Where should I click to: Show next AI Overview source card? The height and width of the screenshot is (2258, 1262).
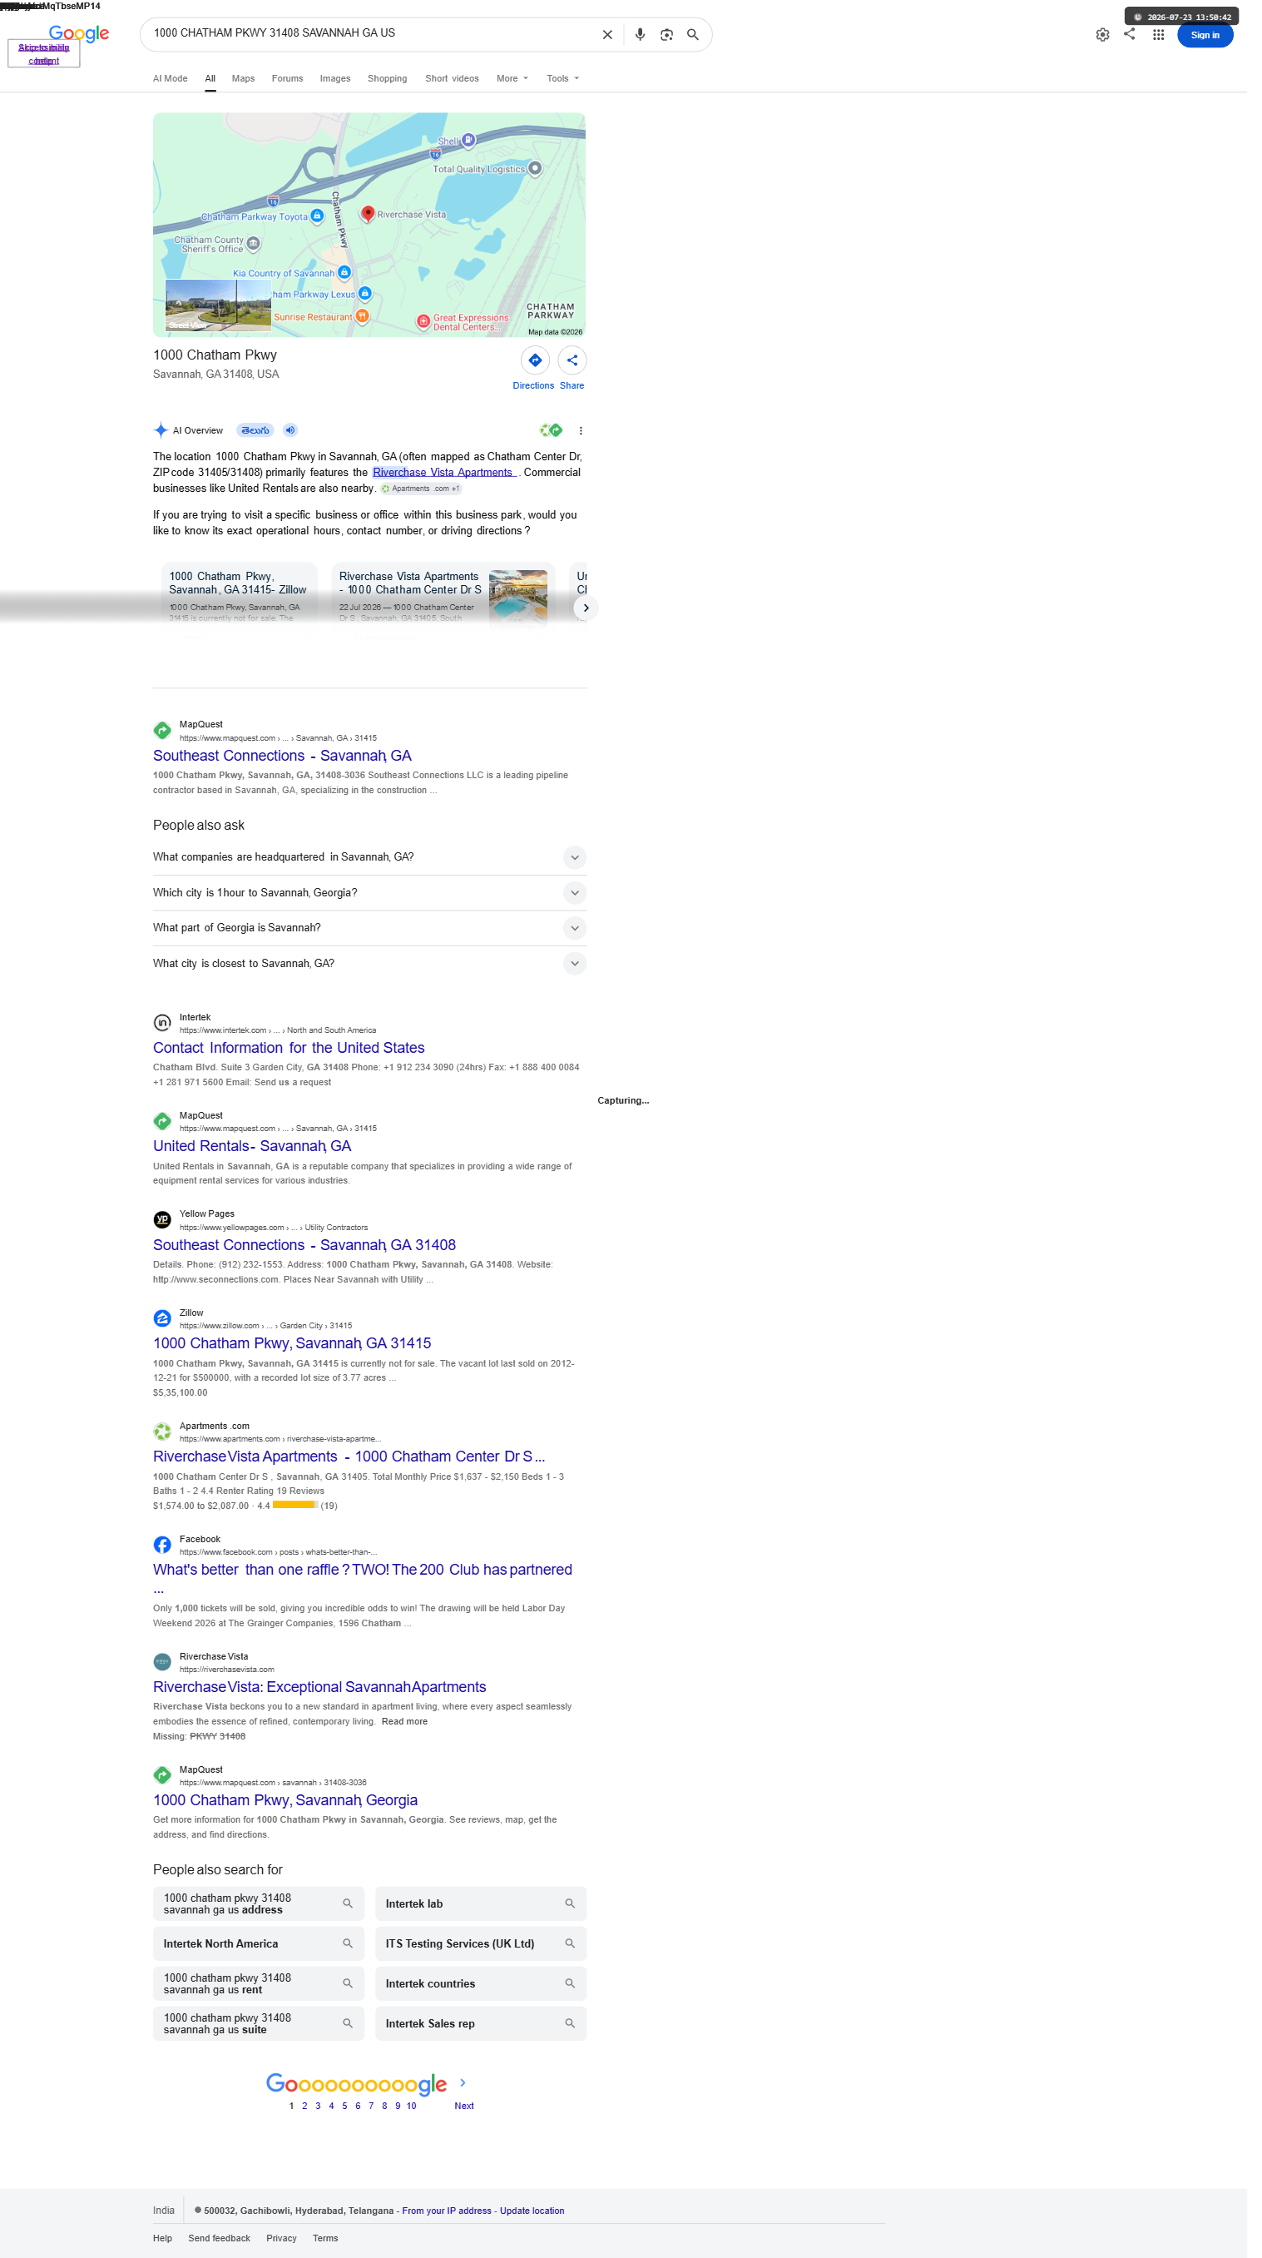[586, 608]
